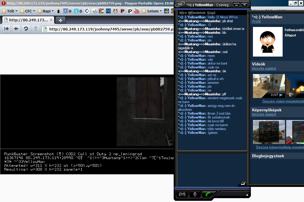Open the narrow black bookmark icon
This screenshot has width=304, height=202.
pyautogui.click(x=58, y=11)
